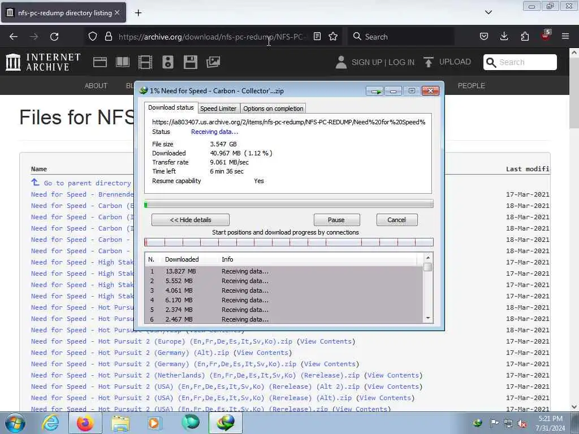Pause the download
The width and height of the screenshot is (579, 434).
[336, 220]
